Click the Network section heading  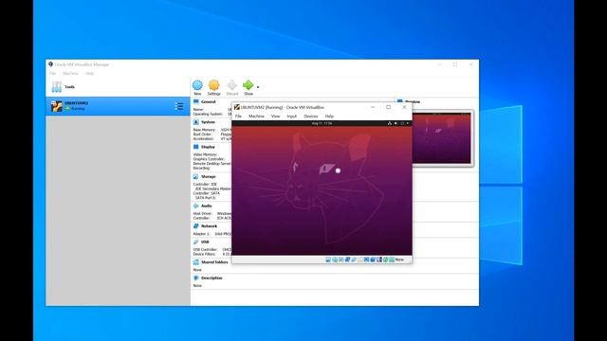(209, 226)
